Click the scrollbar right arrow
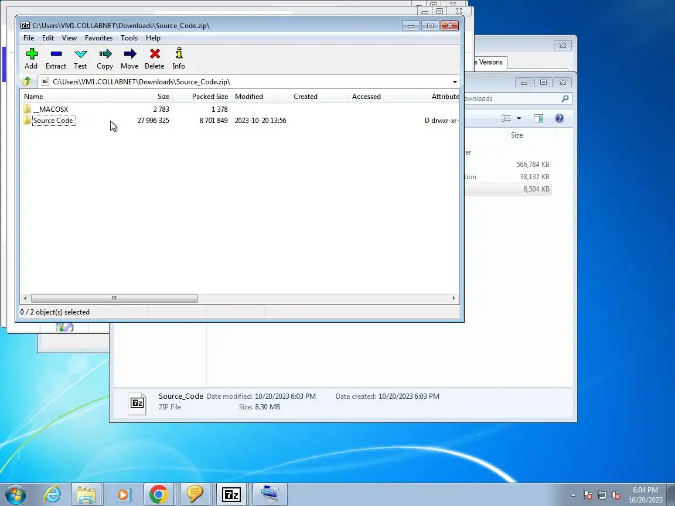Image resolution: width=675 pixels, height=506 pixels. 454,298
